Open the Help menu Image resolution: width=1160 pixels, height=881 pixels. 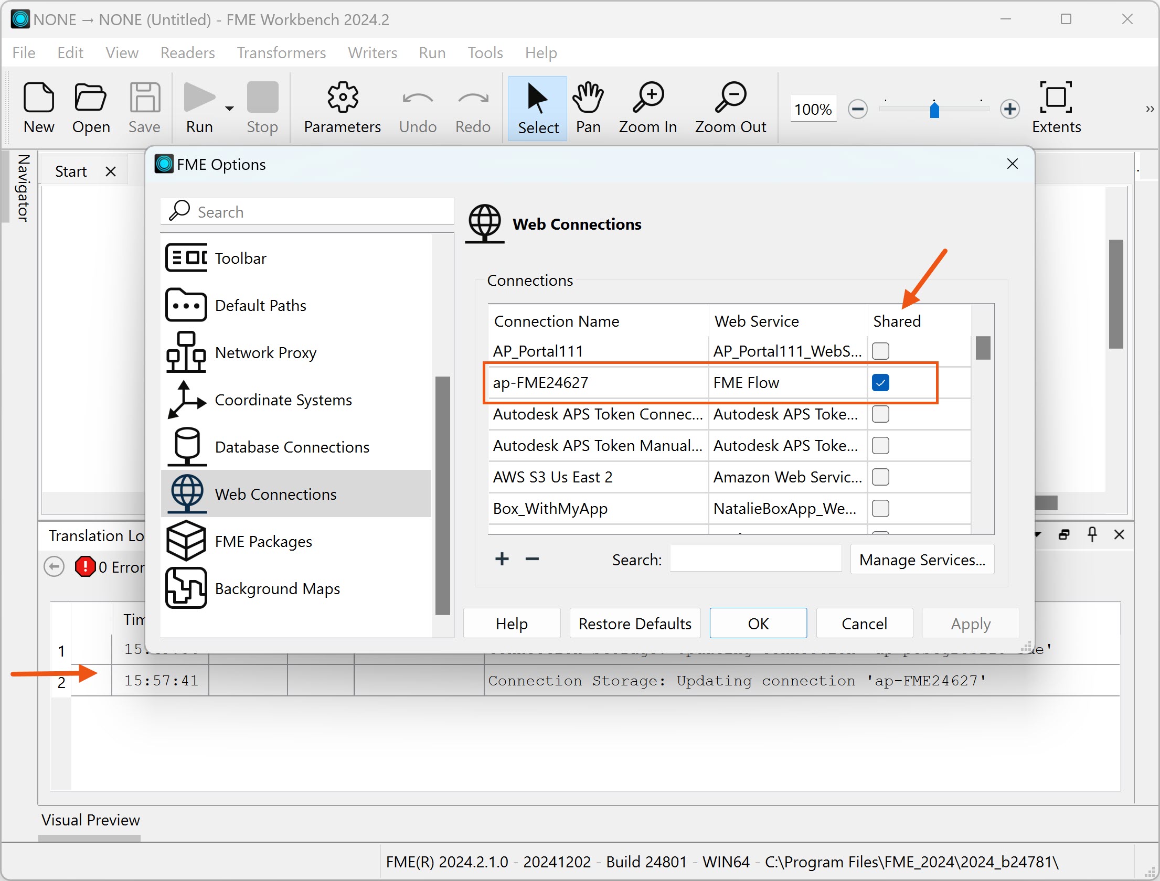pyautogui.click(x=541, y=53)
